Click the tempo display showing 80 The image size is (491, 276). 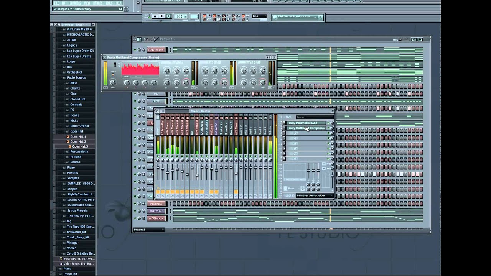pos(181,16)
